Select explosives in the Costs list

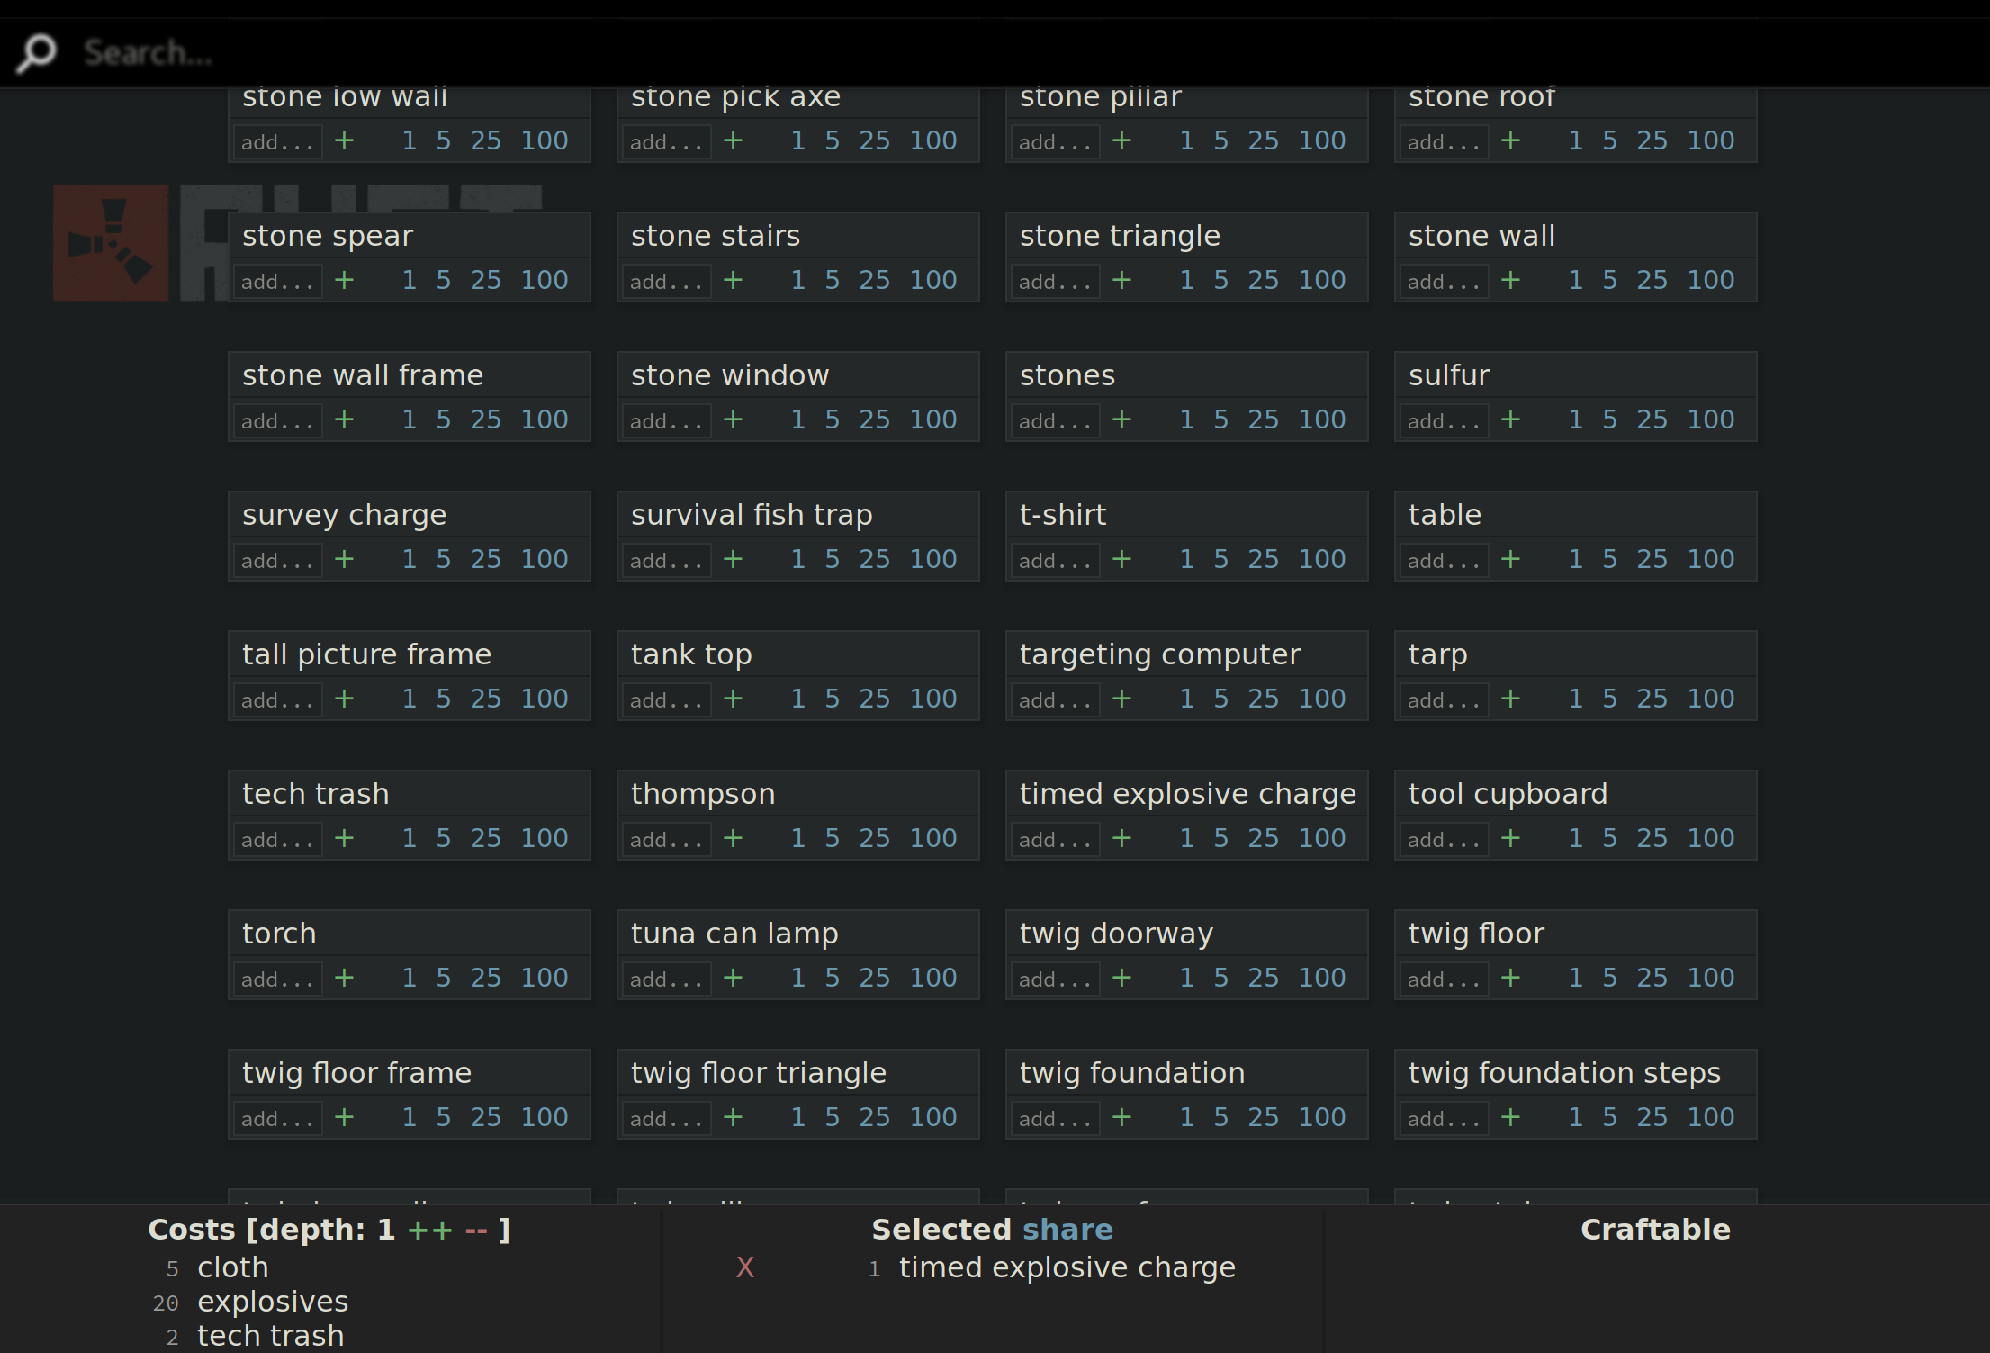coord(273,1302)
